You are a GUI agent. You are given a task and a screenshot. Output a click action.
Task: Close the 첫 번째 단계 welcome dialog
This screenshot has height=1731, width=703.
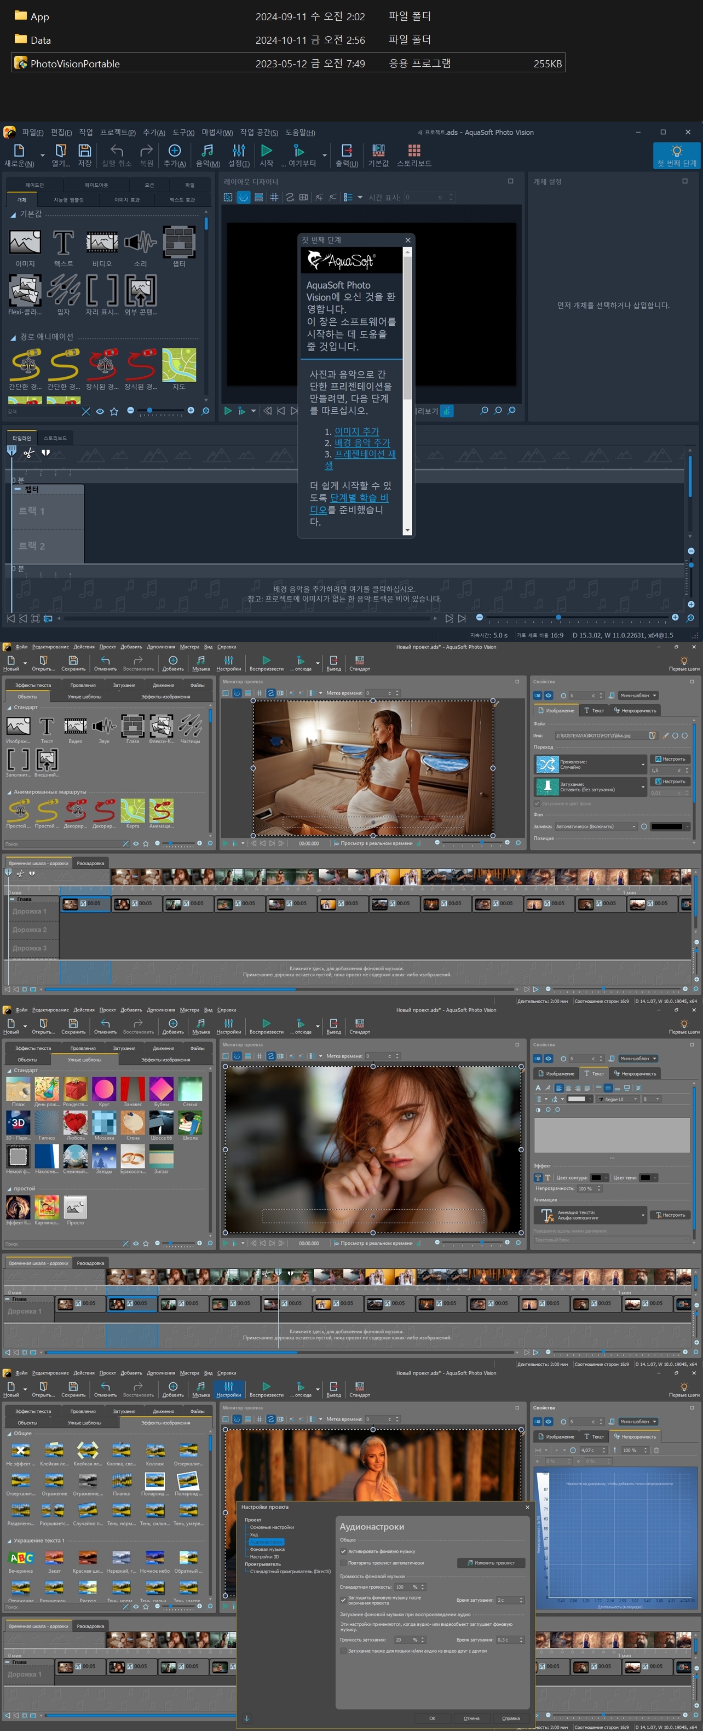tap(407, 240)
